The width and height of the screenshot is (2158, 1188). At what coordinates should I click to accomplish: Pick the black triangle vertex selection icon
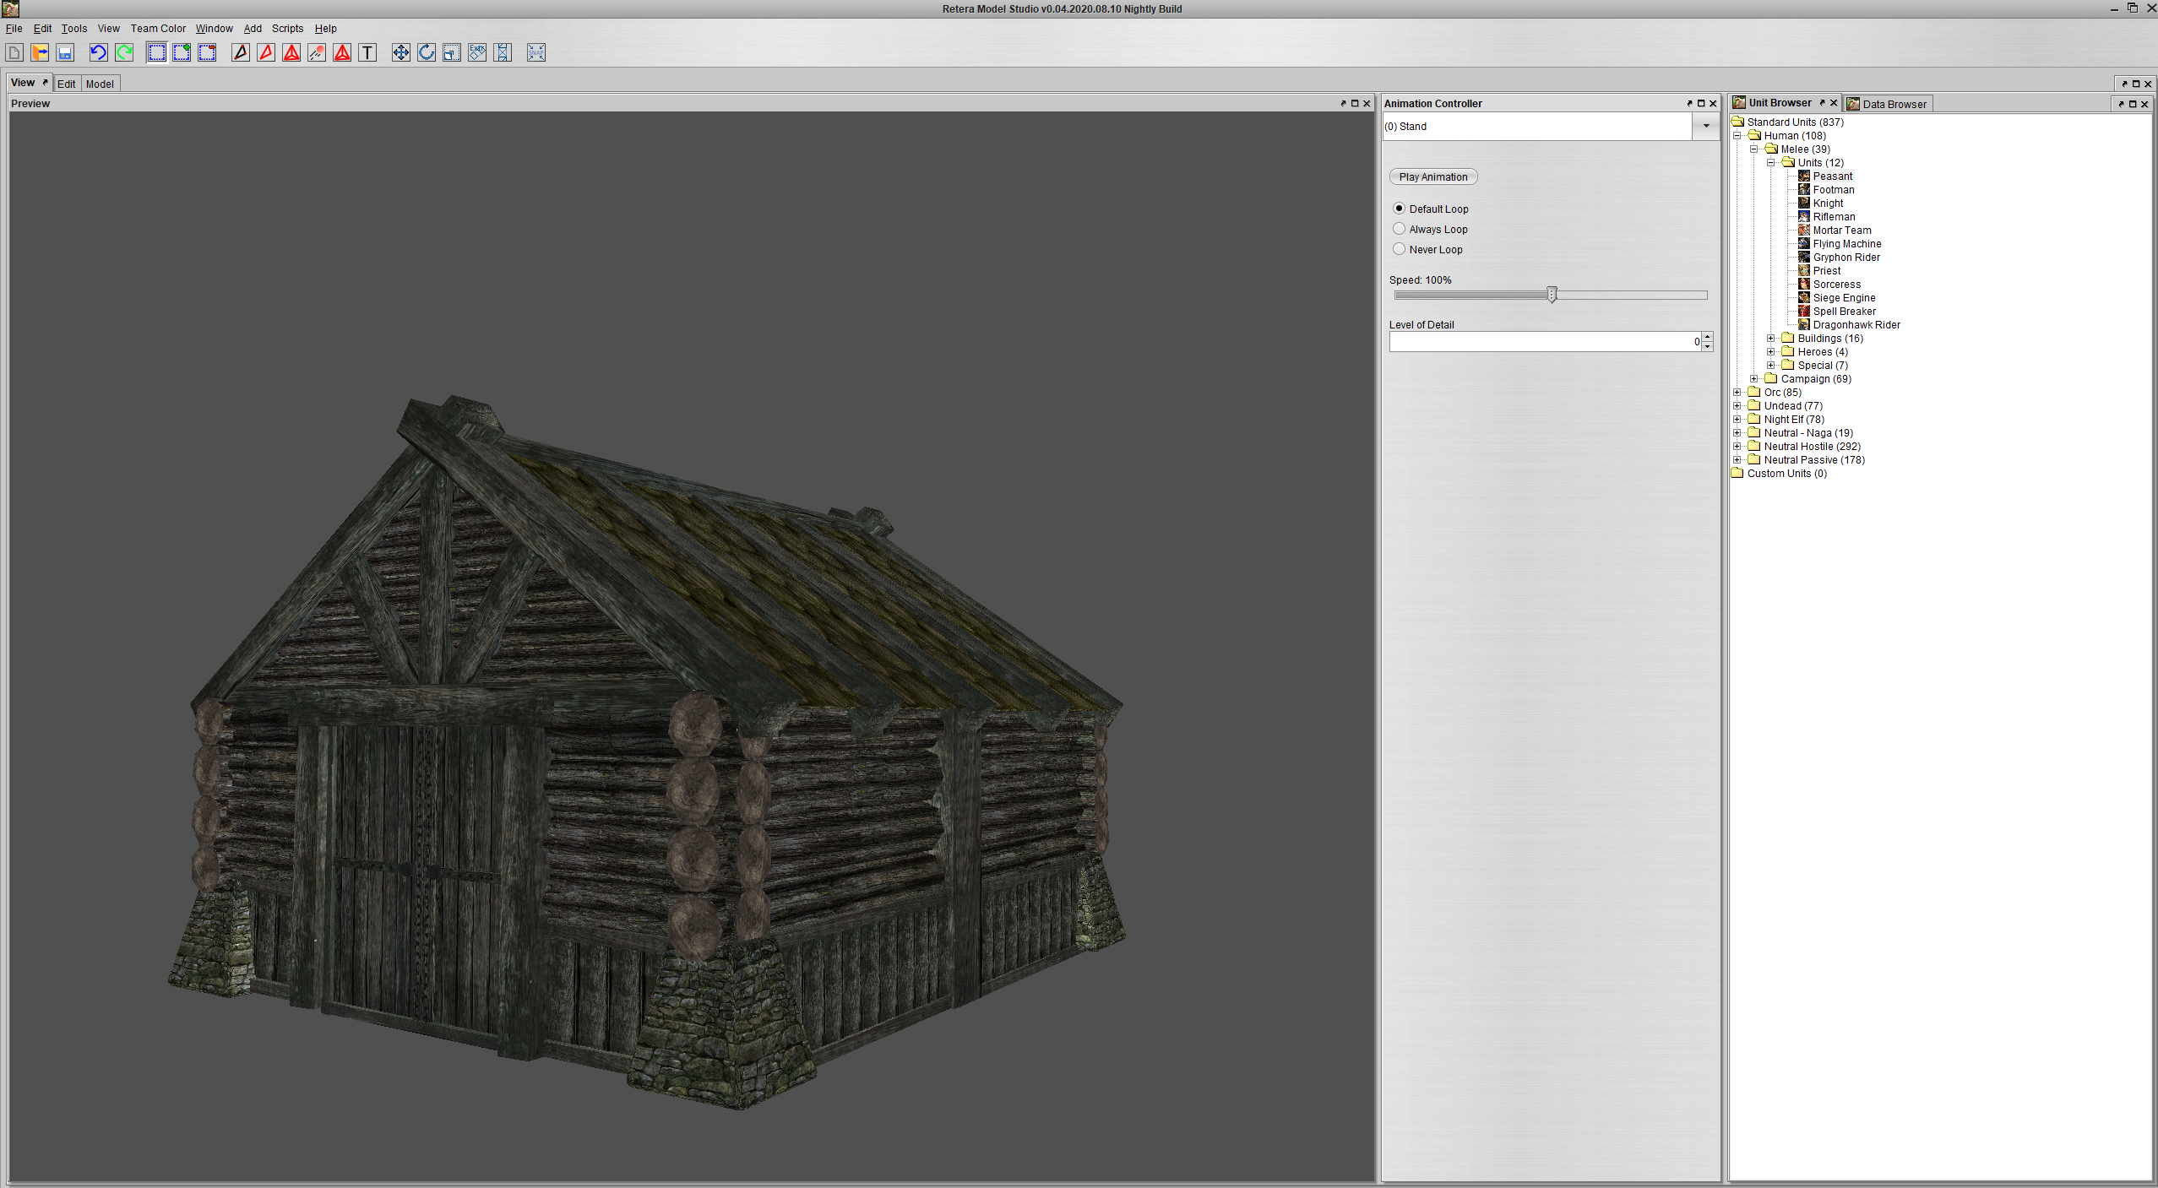coord(241,52)
